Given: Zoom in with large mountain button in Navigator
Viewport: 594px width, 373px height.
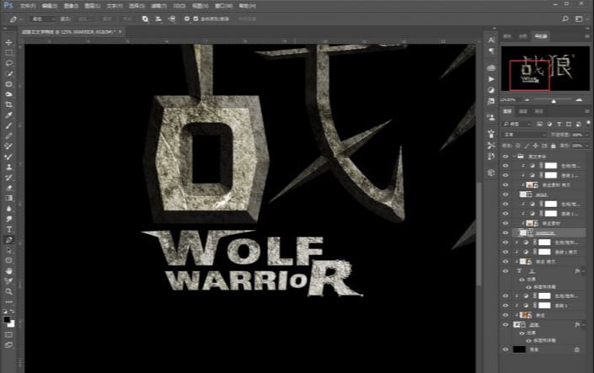Looking at the screenshot, I should click(x=579, y=100).
